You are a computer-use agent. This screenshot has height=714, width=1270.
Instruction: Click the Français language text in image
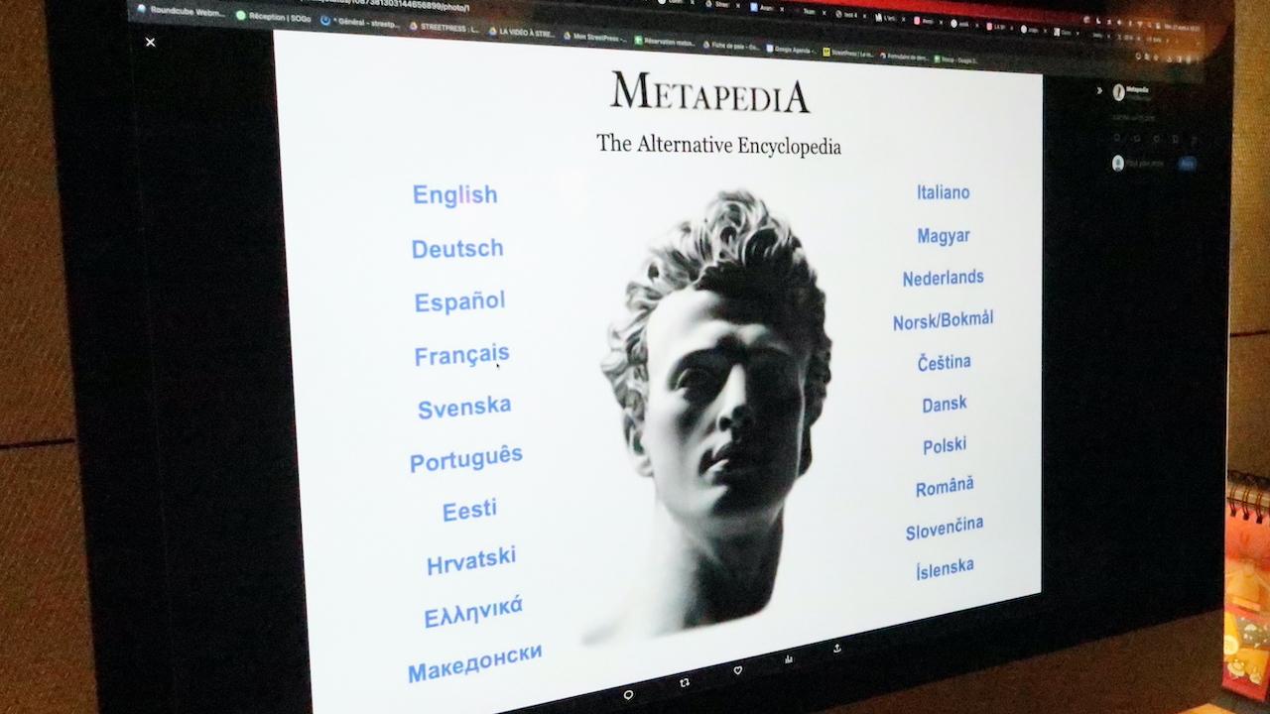461,355
